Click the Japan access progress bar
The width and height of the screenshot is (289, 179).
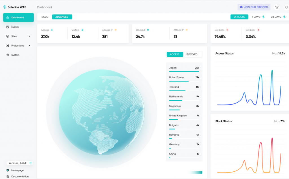(184, 72)
